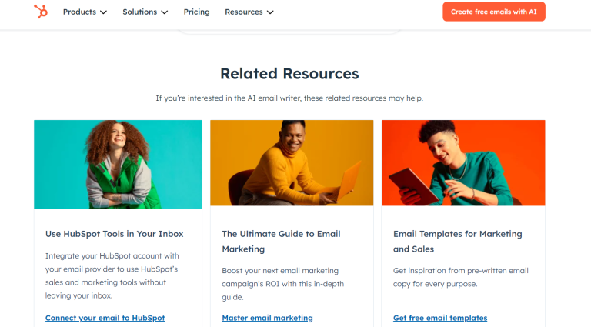Click the teal image of curly-haired woman
This screenshot has width=591, height=327.
(118, 164)
